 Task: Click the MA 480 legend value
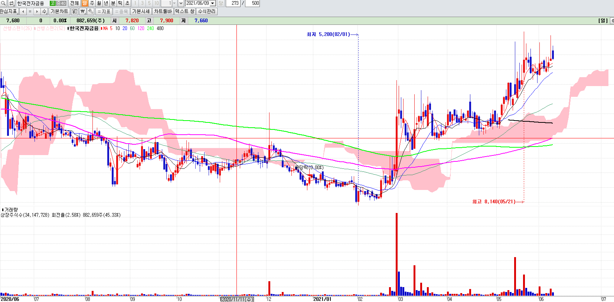tap(160, 29)
